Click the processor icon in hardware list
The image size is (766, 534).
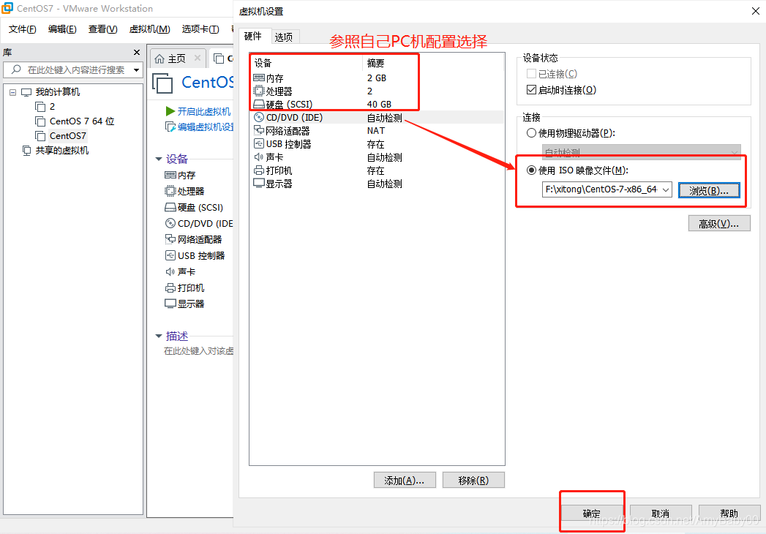pyautogui.click(x=259, y=91)
